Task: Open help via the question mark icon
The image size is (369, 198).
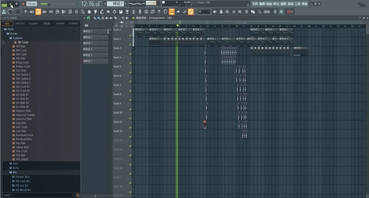Action: pos(159,12)
